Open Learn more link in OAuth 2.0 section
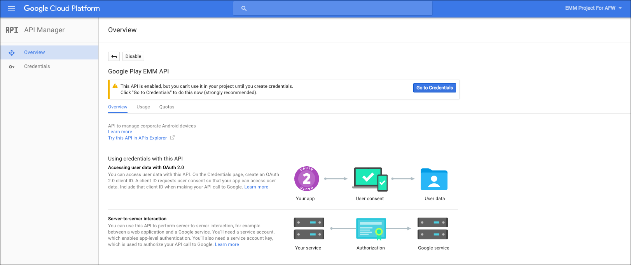Image resolution: width=631 pixels, height=265 pixels. [x=256, y=187]
